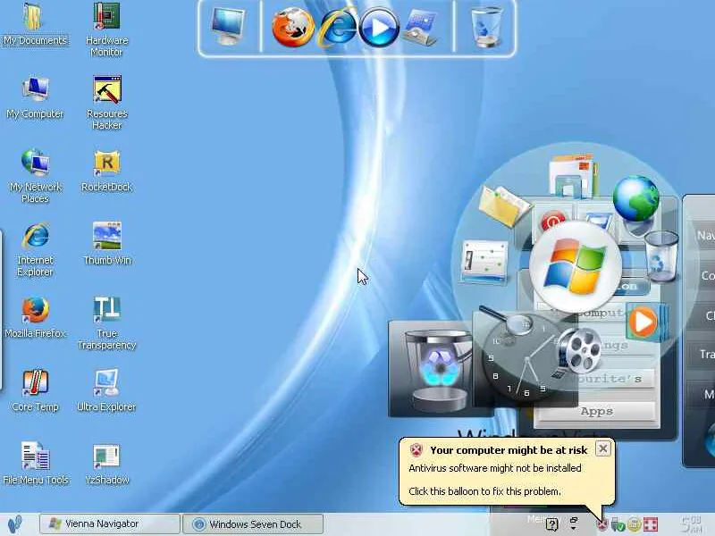Open the True Transparency shortcut
Screen dimensions: 715x536
pos(106,323)
